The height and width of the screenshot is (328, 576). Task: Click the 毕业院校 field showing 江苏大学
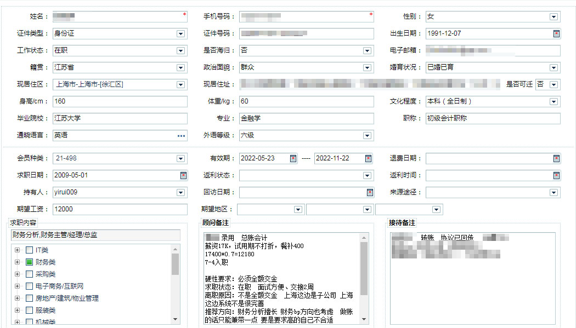click(x=120, y=118)
